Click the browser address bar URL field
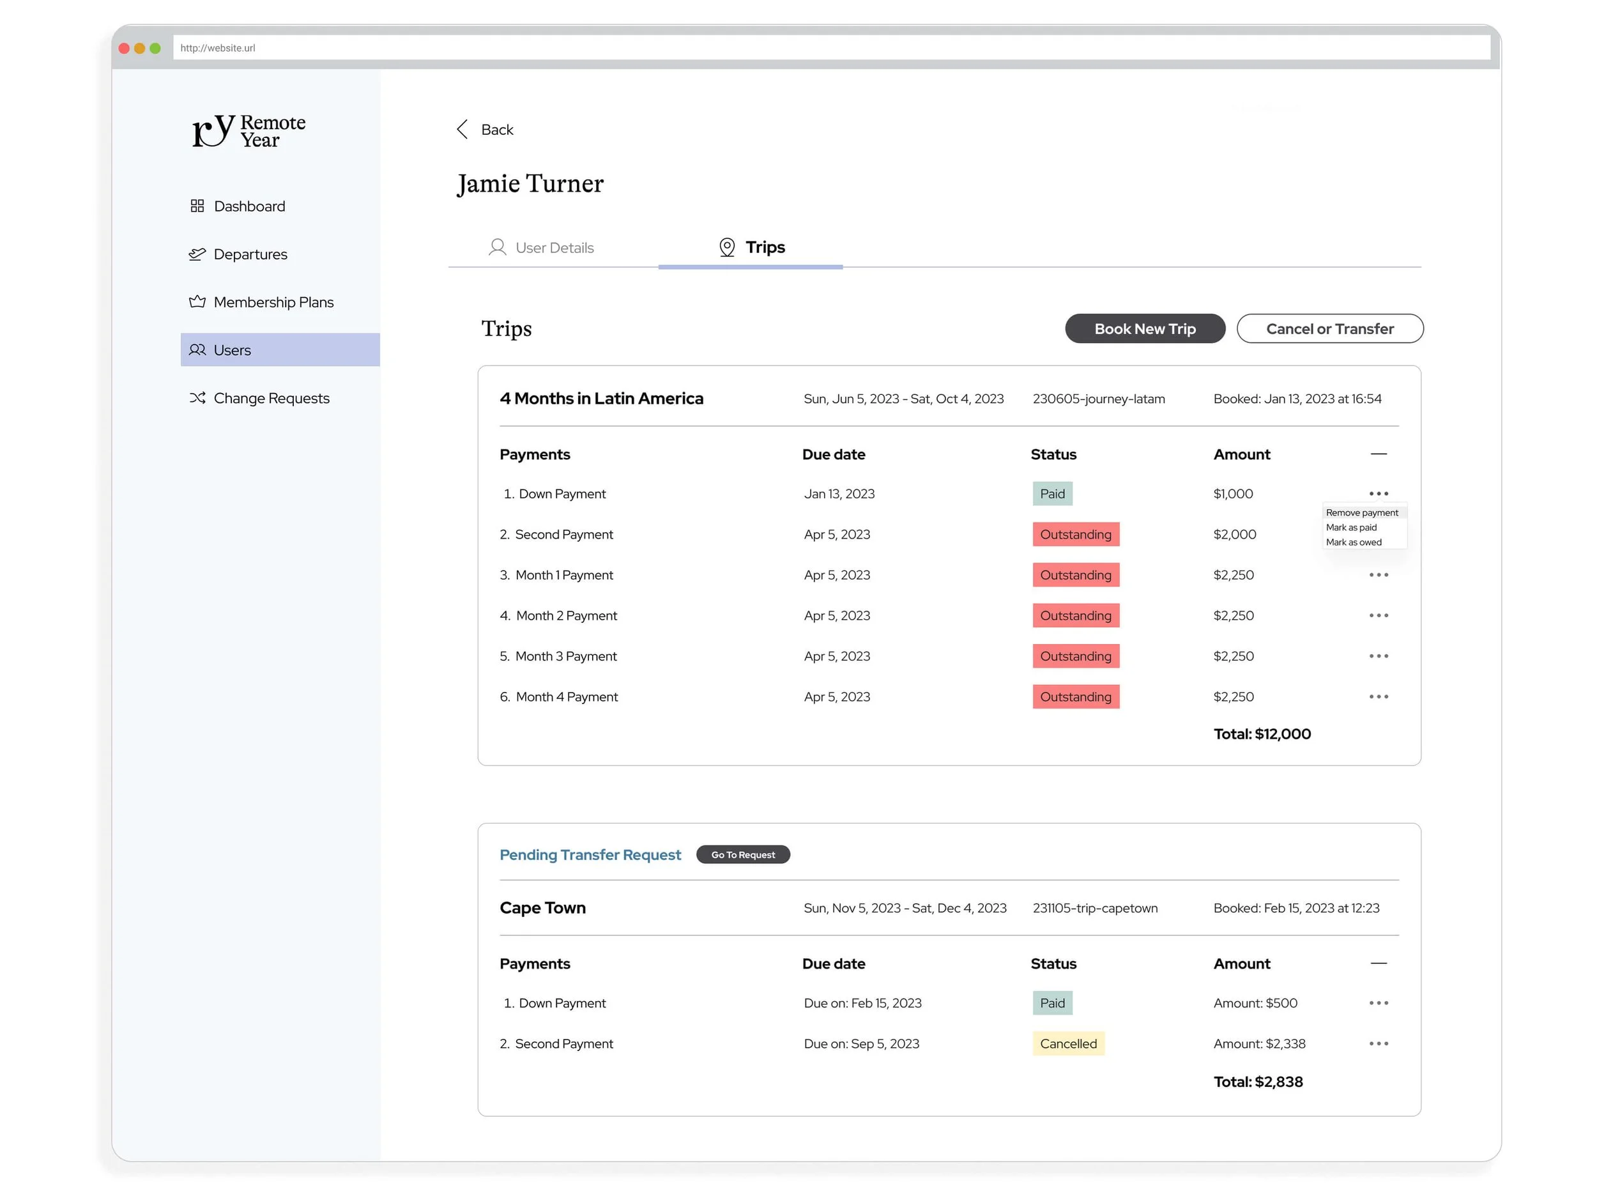The width and height of the screenshot is (1597, 1198). coord(830,49)
